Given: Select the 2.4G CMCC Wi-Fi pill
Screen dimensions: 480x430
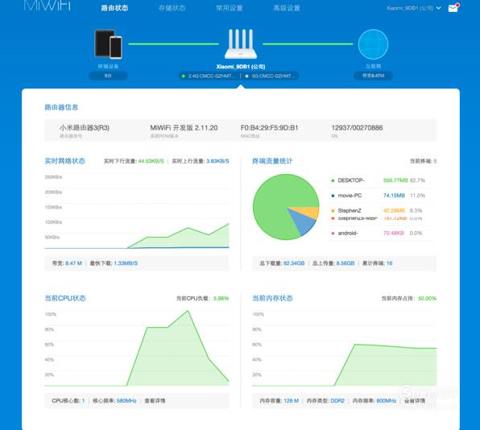Looking at the screenshot, I should click(209, 76).
